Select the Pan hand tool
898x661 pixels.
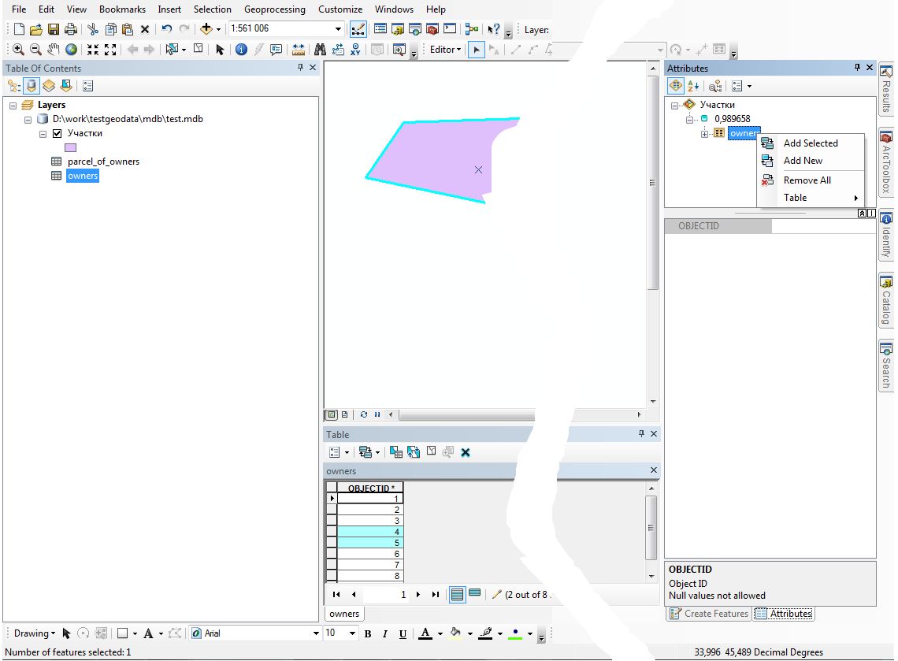[54, 49]
